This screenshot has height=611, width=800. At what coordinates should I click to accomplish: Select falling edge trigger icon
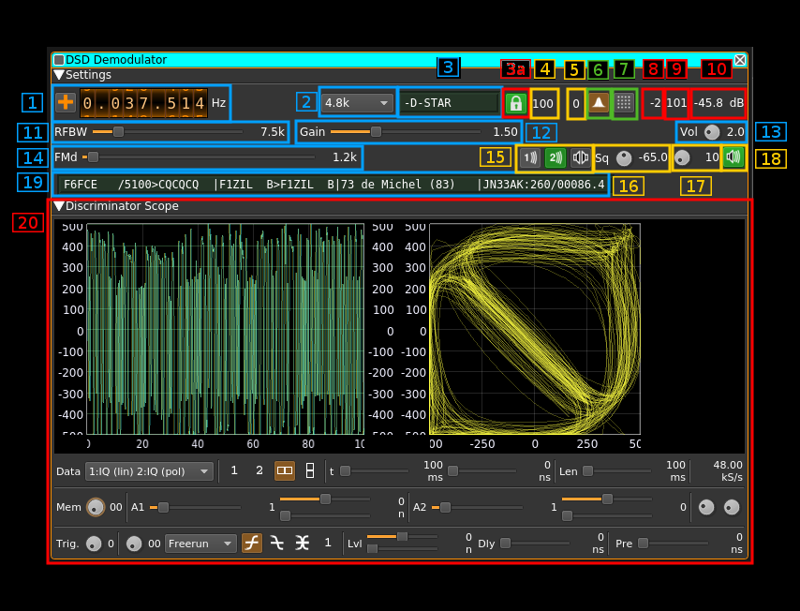point(277,544)
